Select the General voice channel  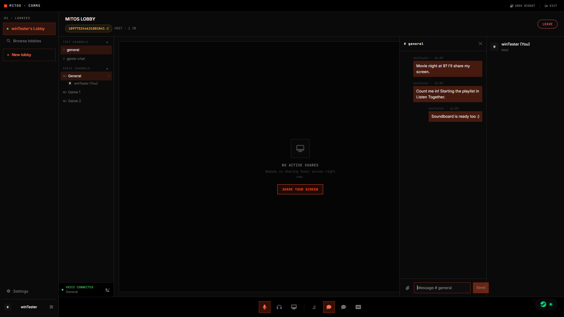pyautogui.click(x=86, y=76)
